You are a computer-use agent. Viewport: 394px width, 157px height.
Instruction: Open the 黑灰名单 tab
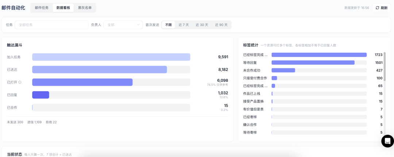pos(85,8)
